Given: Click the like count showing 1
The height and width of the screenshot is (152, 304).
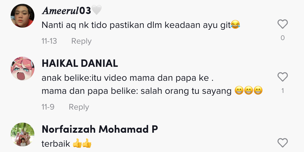Looking at the screenshot, I should tap(282, 91).
